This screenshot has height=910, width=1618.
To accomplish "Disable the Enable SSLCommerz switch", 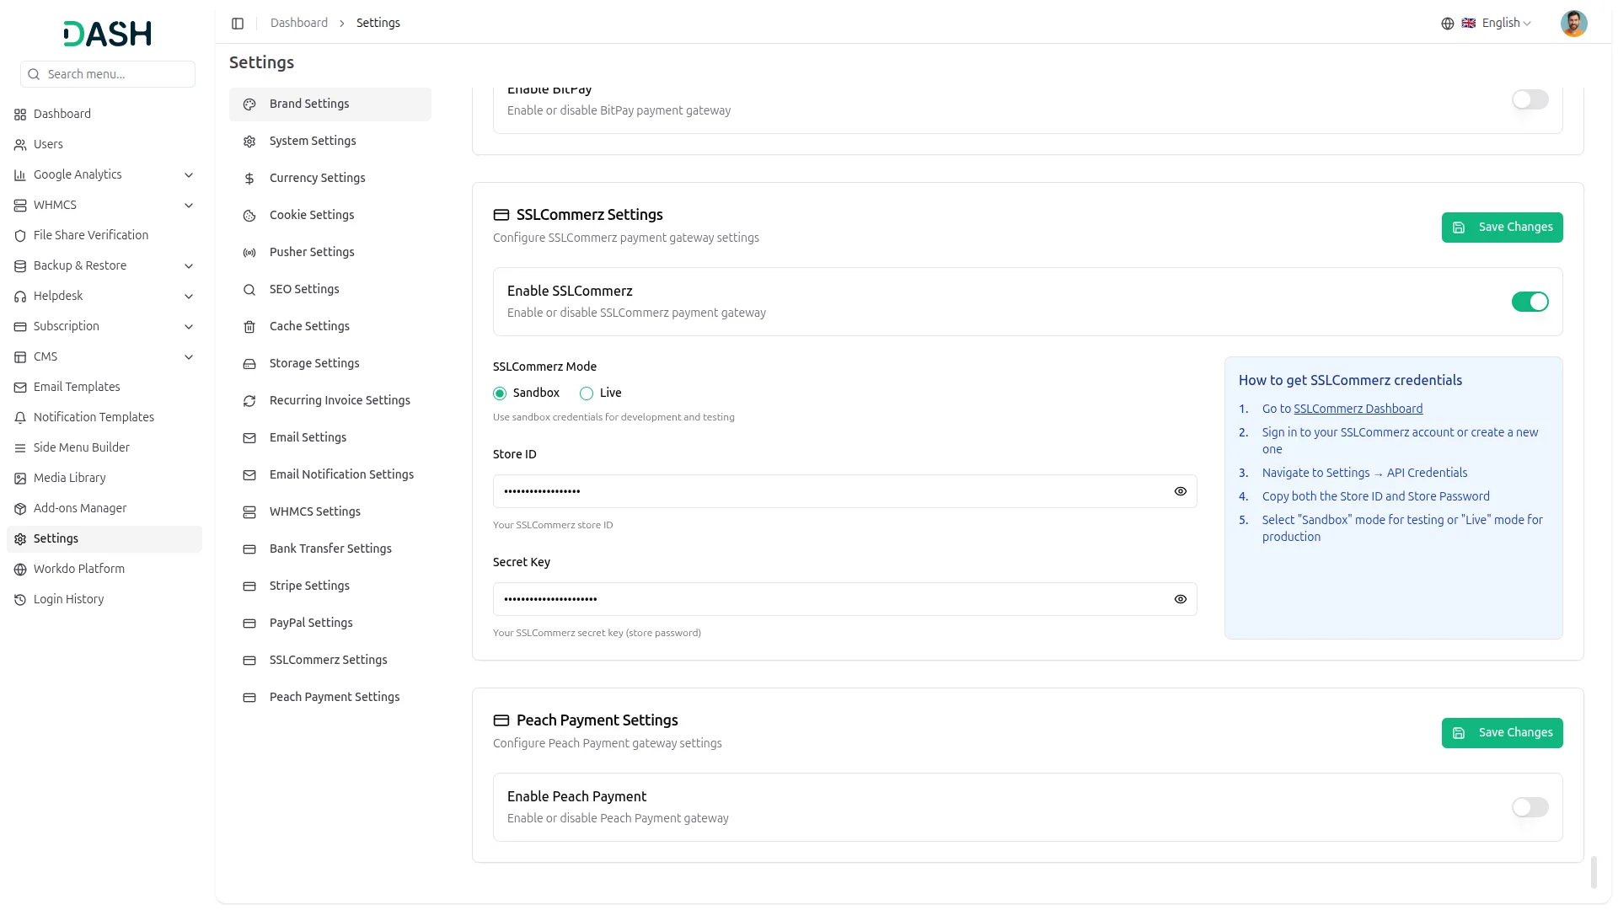I will [1530, 302].
